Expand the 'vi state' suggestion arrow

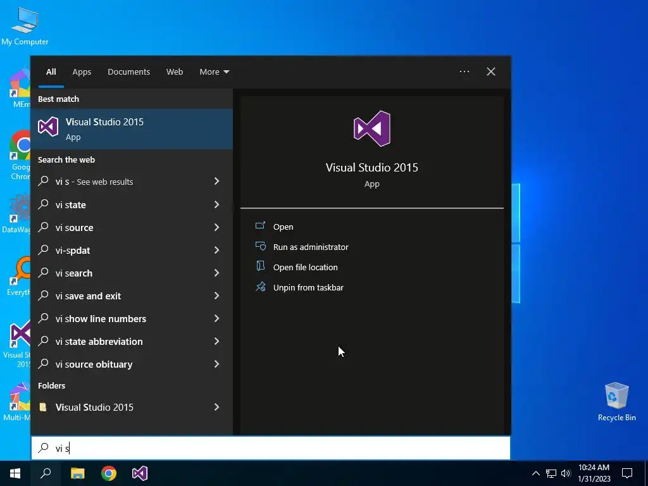216,204
